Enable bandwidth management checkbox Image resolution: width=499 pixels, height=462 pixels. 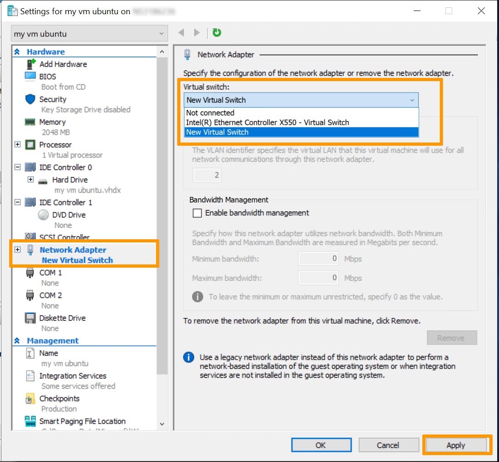click(x=197, y=213)
